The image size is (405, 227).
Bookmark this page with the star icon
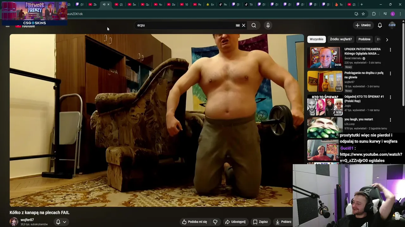(363, 14)
